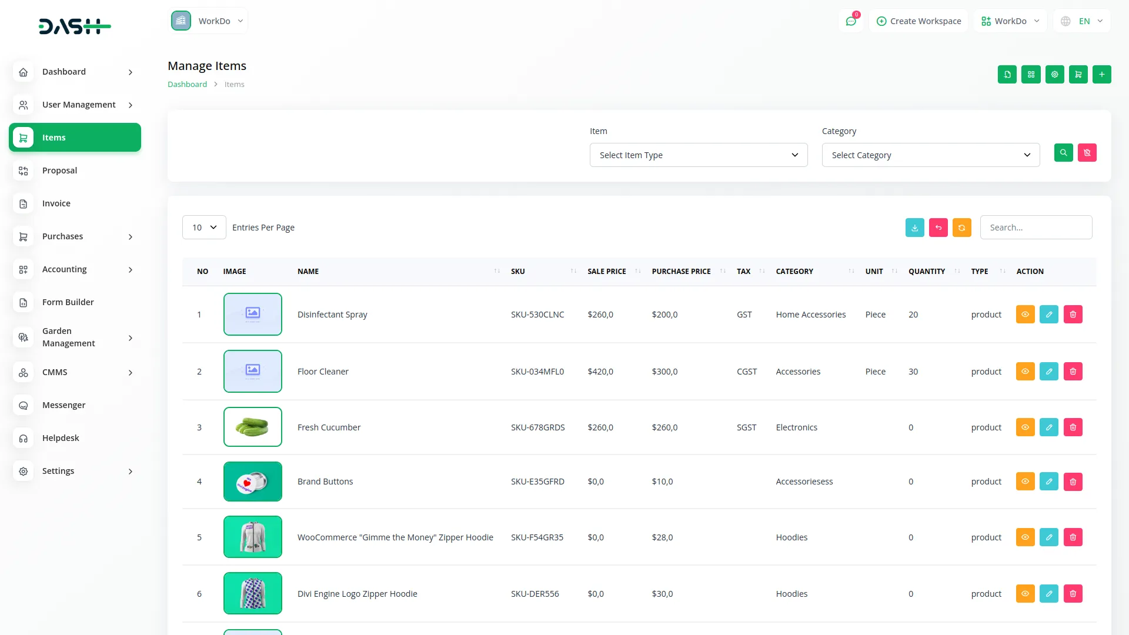This screenshot has height=635, width=1129.
Task: Expand the Accounting sidebar menu
Action: tap(75, 269)
